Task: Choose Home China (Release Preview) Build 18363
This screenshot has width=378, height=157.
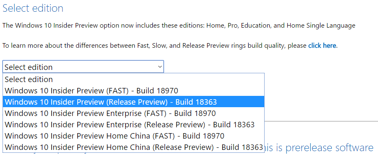Action: point(134,147)
